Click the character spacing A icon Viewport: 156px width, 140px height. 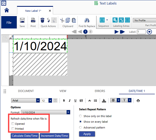coord(90,101)
